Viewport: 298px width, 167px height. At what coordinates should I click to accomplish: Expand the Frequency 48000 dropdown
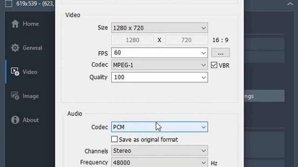click(x=159, y=162)
